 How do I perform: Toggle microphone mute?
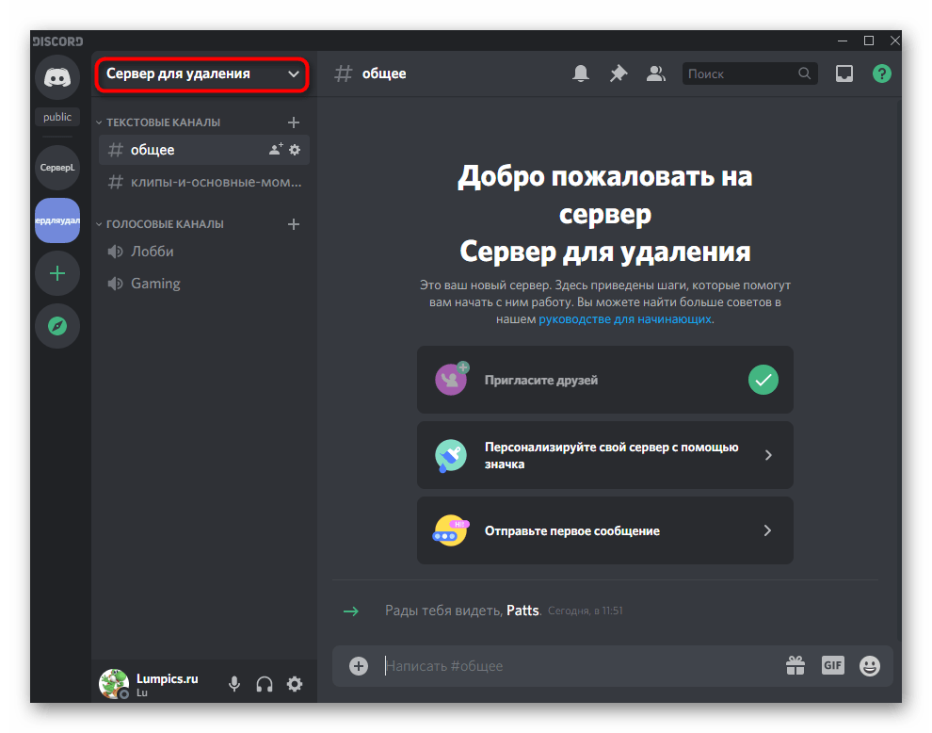pyautogui.click(x=234, y=684)
